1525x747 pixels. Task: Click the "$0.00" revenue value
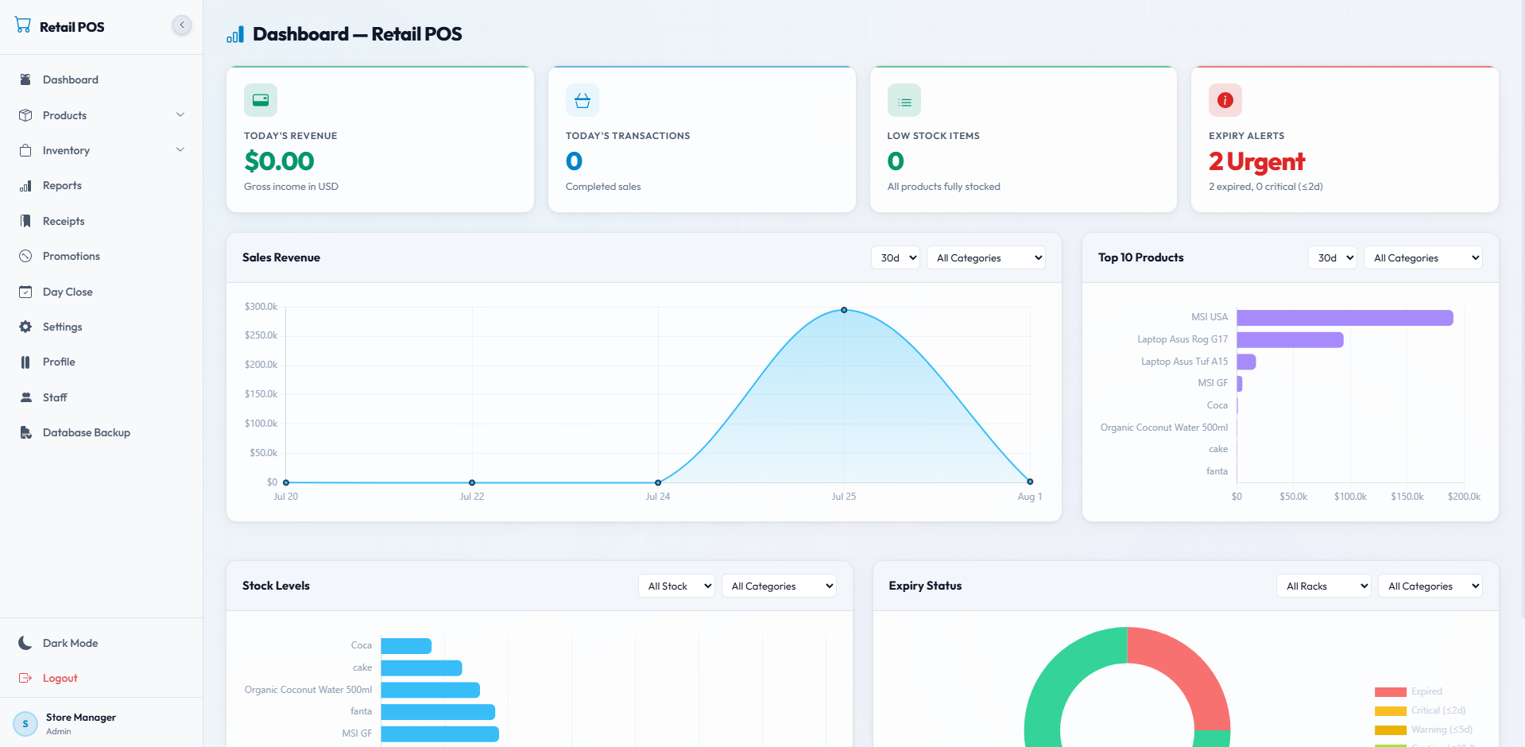click(x=279, y=161)
